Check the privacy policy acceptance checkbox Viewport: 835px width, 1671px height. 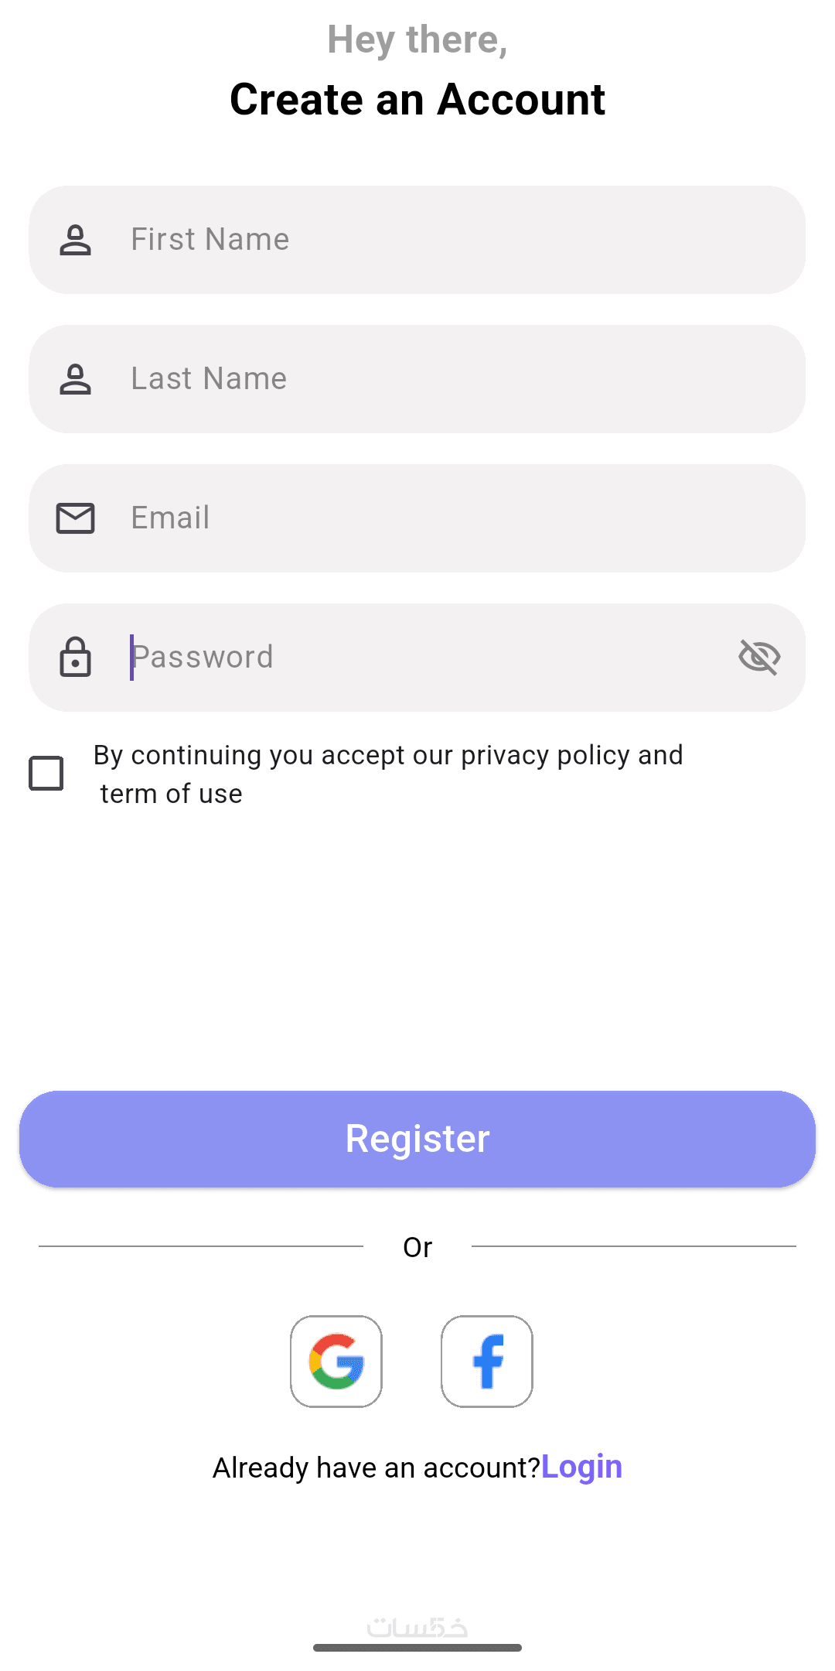(x=46, y=774)
